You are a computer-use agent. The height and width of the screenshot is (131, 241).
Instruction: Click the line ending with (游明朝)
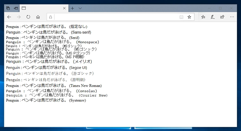(x=46, y=80)
